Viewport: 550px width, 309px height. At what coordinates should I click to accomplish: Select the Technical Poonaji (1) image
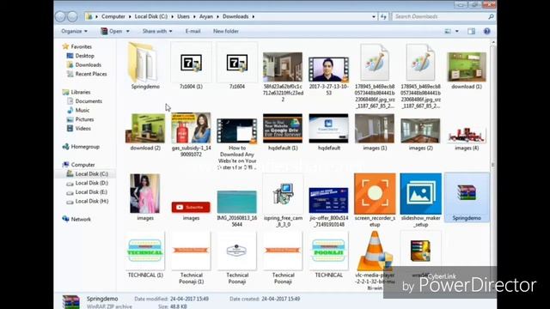191,251
